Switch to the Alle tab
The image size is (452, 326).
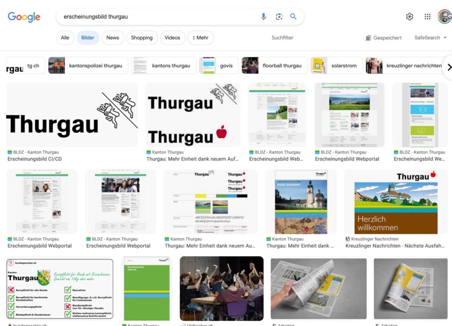tap(65, 38)
